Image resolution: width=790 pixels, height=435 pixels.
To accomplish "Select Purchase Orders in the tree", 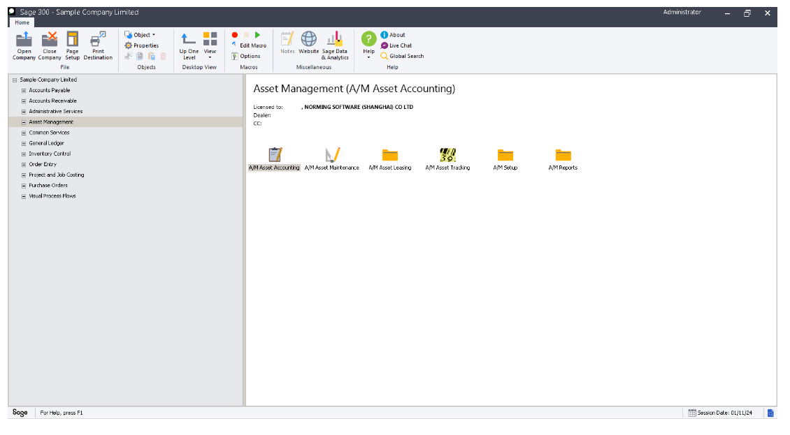I will point(48,185).
